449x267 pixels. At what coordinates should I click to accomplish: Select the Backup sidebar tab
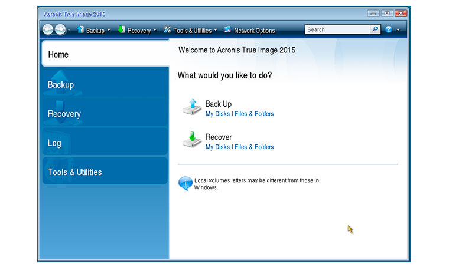105,83
